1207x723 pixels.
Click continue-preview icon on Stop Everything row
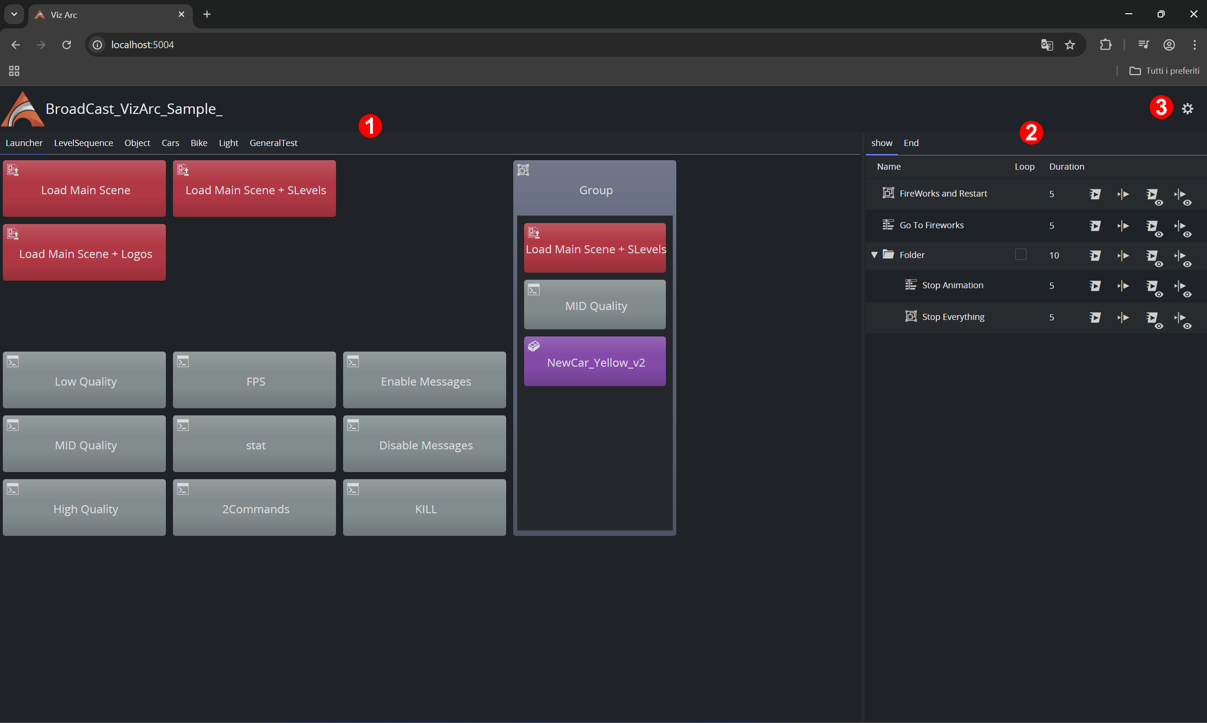tap(1181, 318)
